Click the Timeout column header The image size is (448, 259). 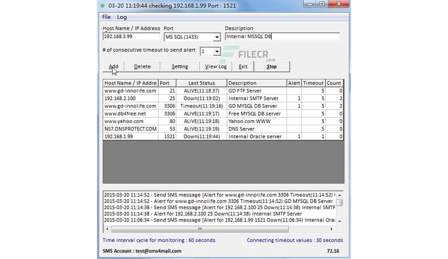313,83
